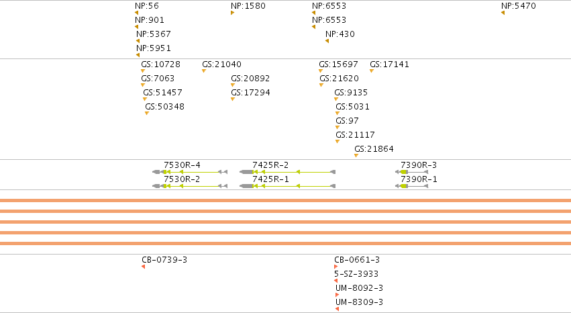Click the NP:1580 label
The width and height of the screenshot is (571, 313).
248,6
